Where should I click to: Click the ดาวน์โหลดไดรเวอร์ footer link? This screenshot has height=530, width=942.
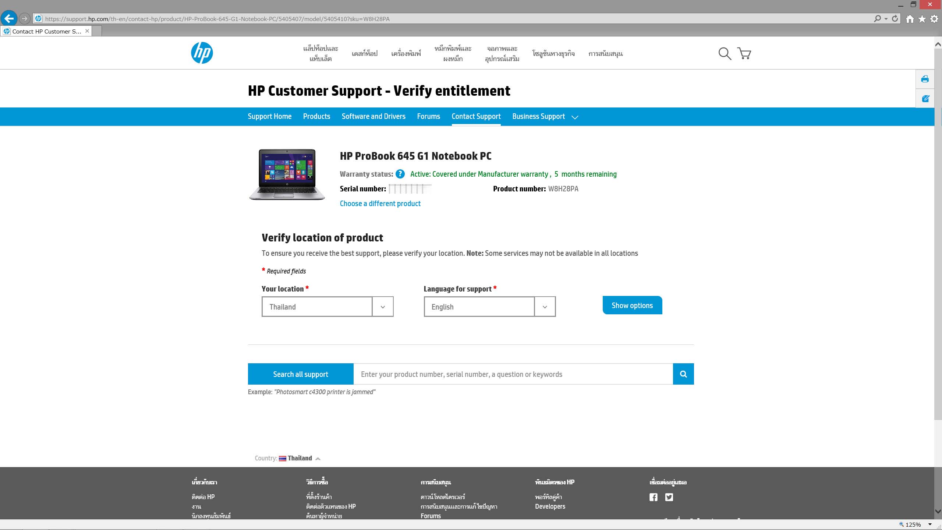pos(443,497)
